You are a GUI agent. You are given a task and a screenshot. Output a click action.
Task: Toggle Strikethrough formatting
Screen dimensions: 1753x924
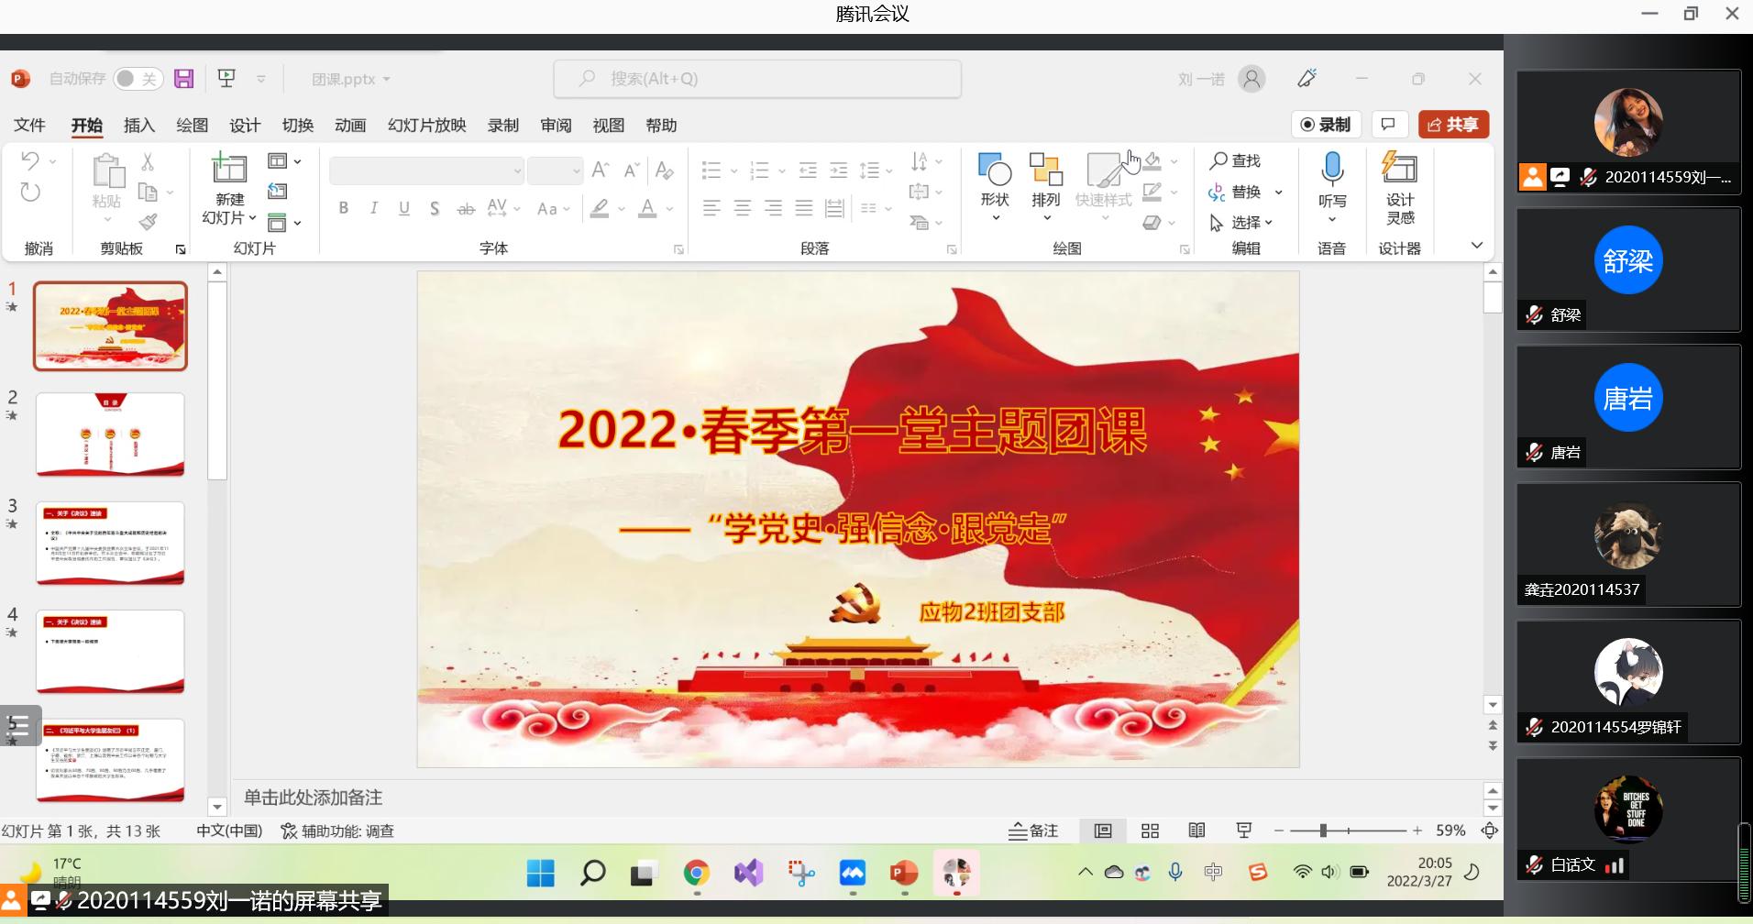point(466,209)
